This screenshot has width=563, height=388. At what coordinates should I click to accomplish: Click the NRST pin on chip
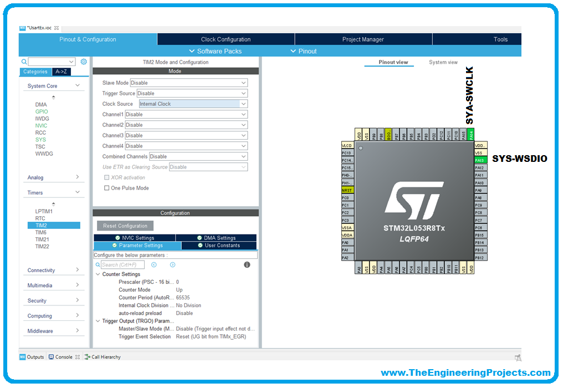pyautogui.click(x=347, y=190)
